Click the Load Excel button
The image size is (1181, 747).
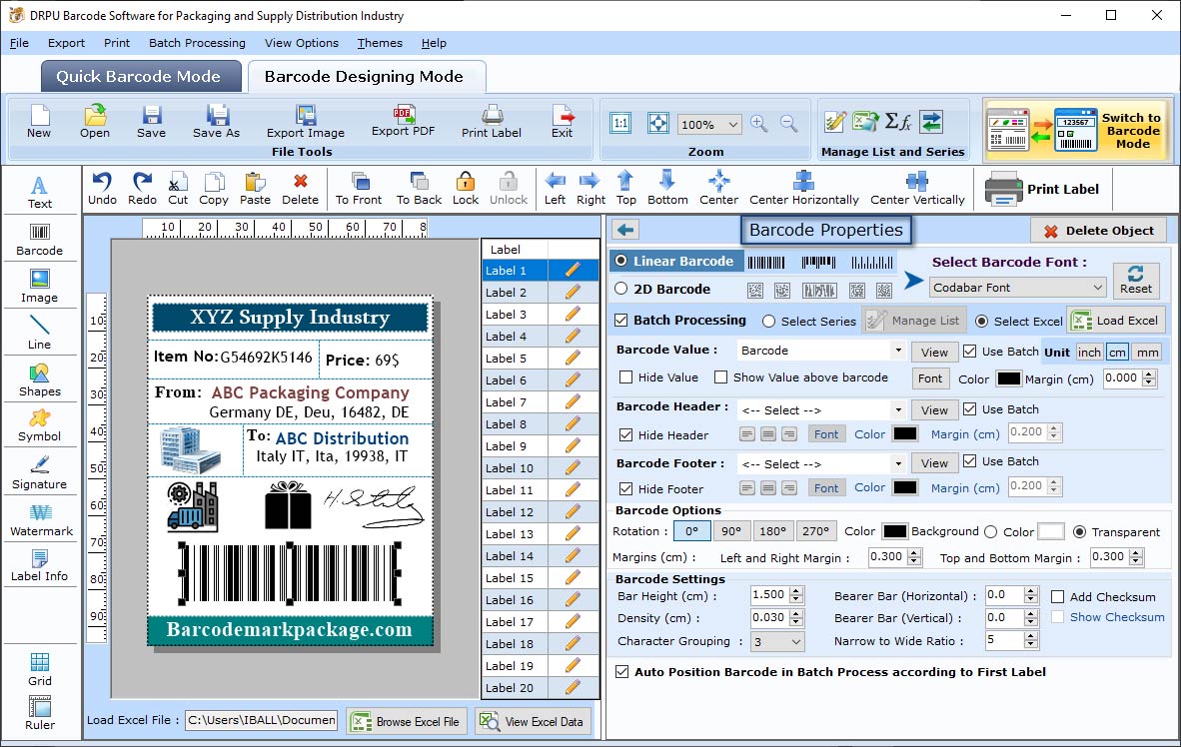click(x=1116, y=321)
